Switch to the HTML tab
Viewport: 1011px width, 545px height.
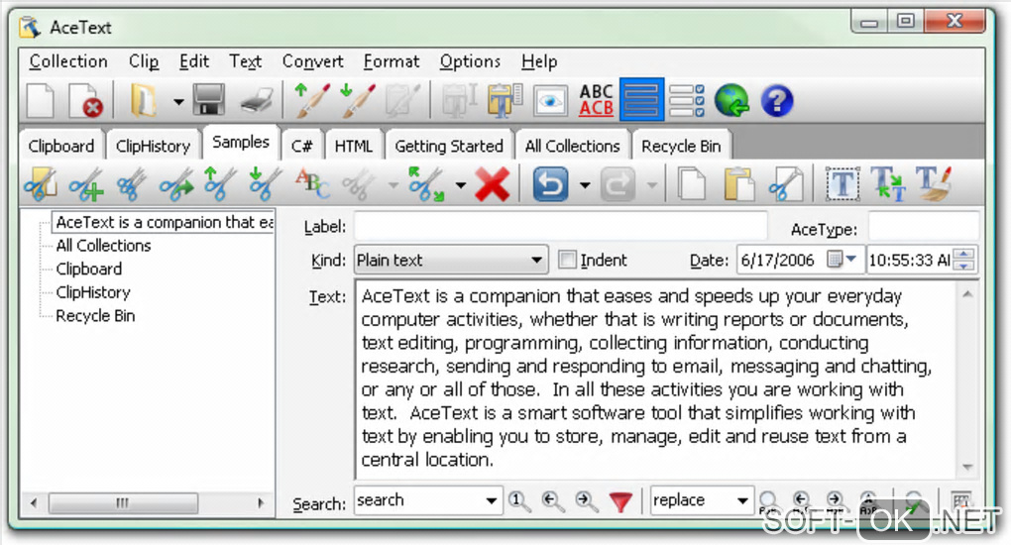click(x=353, y=146)
